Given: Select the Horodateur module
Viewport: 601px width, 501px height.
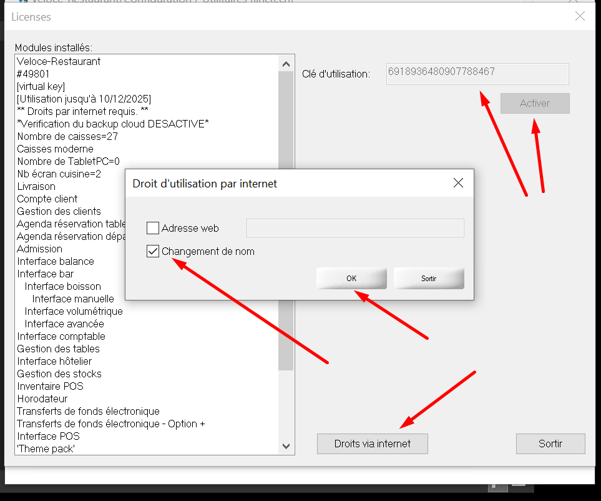Looking at the screenshot, I should click(42, 399).
